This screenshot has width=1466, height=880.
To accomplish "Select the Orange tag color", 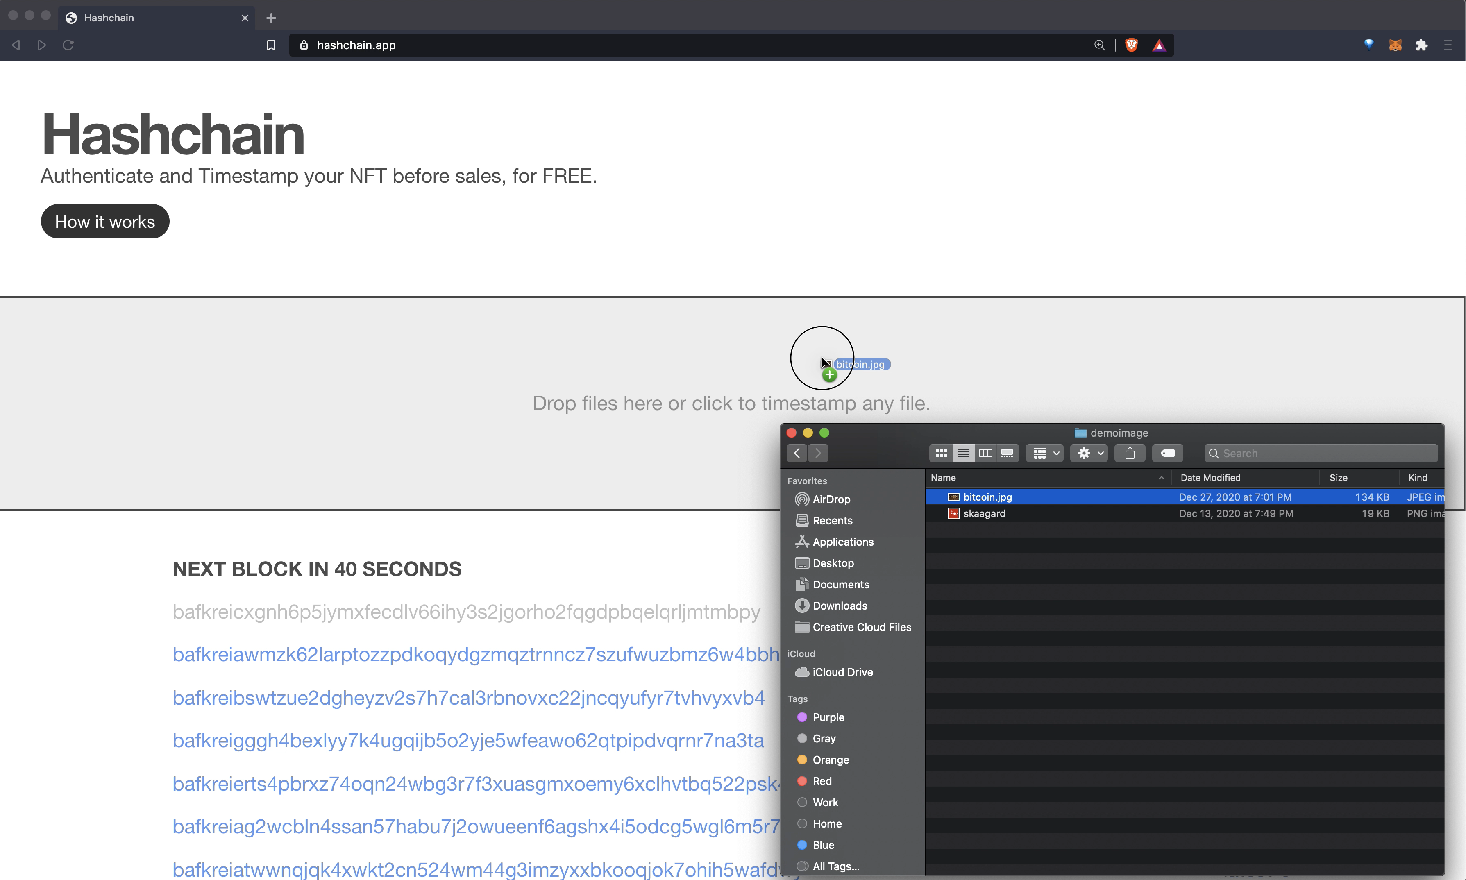I will coord(830,760).
